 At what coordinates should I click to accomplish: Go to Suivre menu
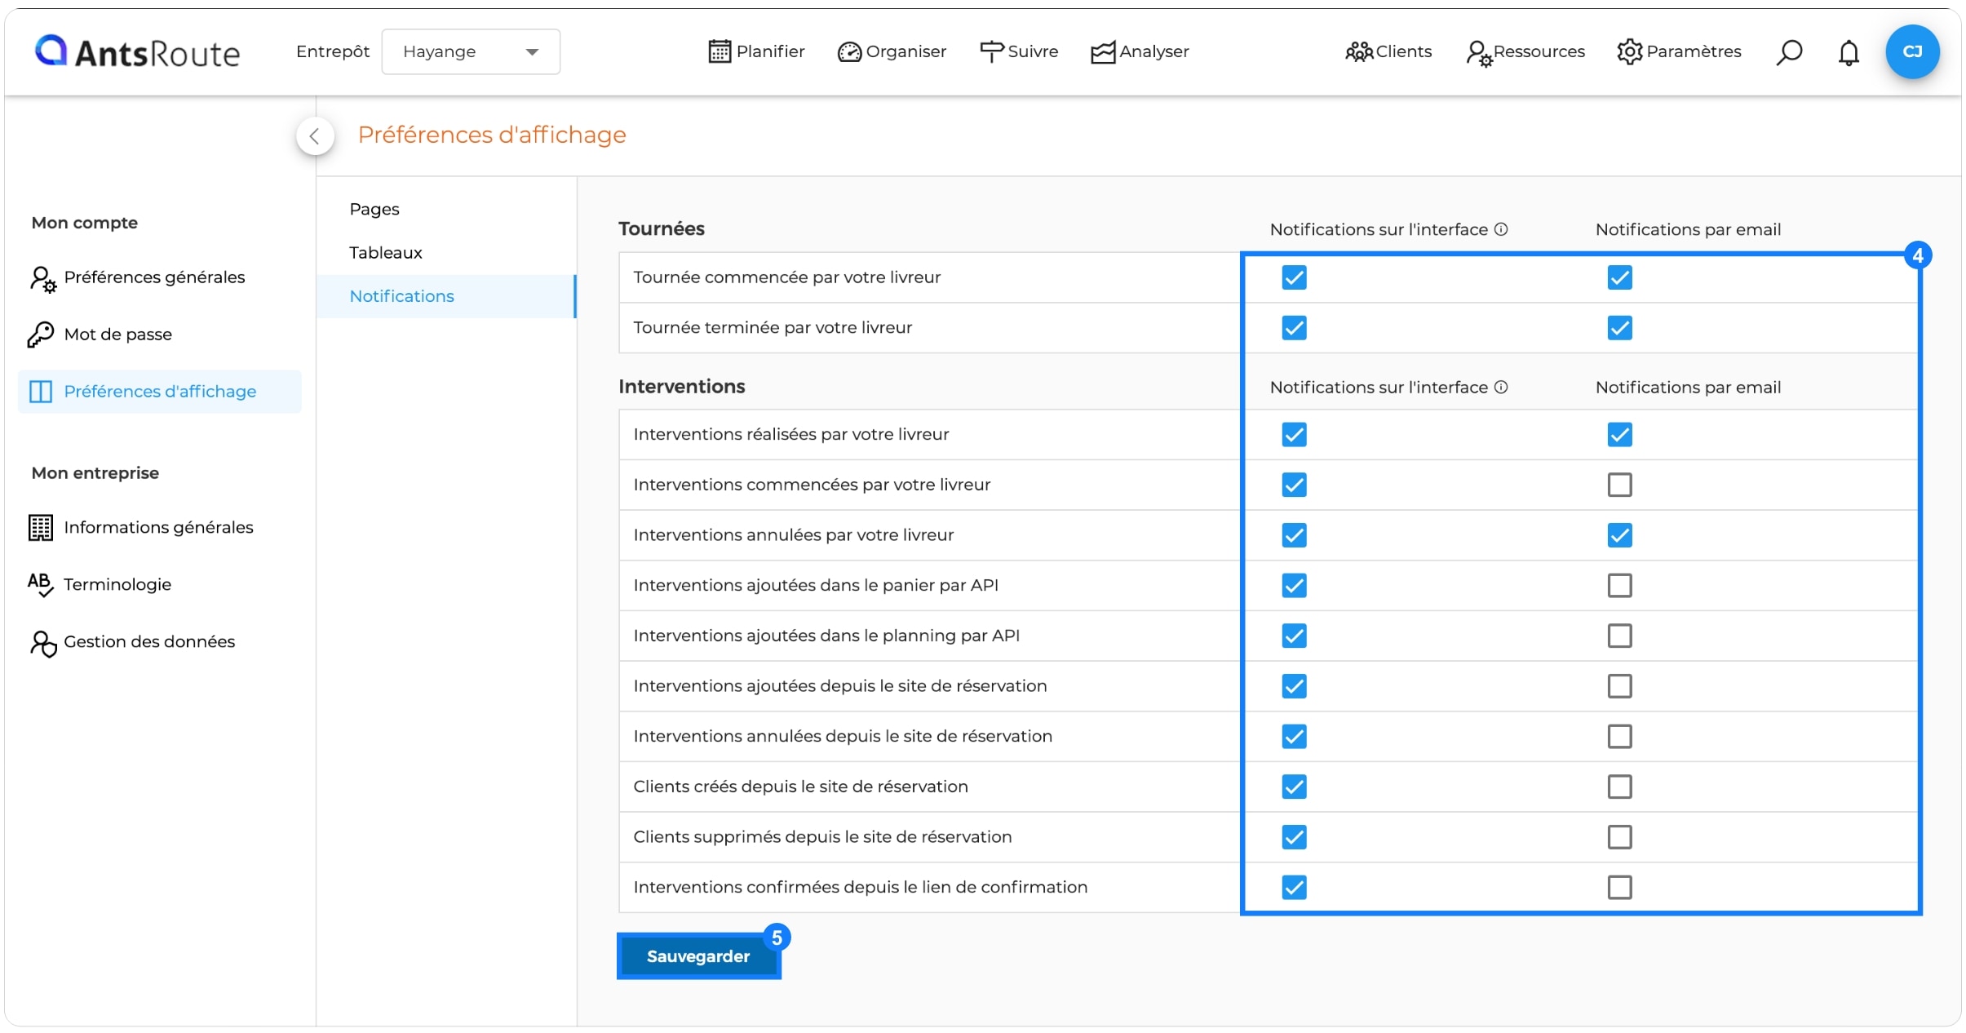click(x=1019, y=52)
